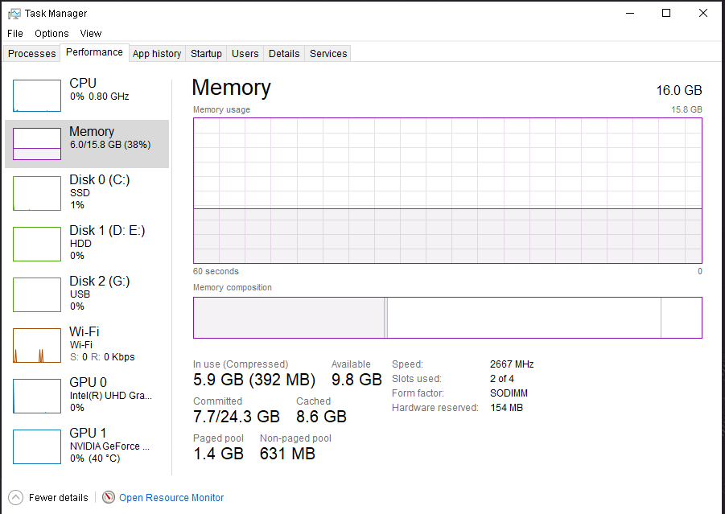Click the 8.6 GB Cached value
The image size is (725, 514).
coord(321,417)
